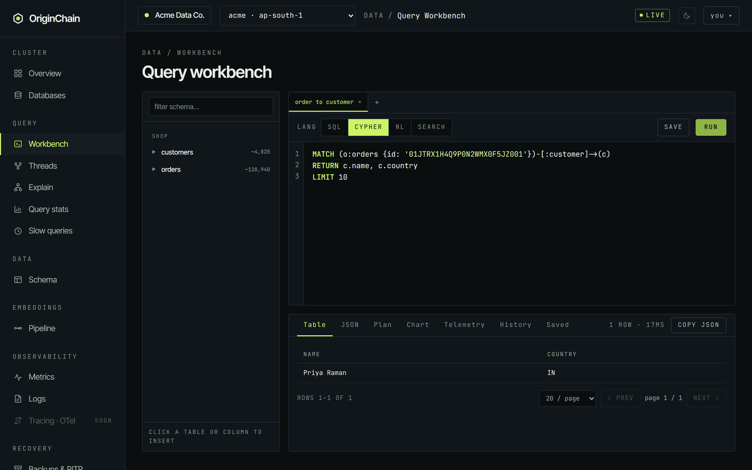Screen dimensions: 752x470
Task: Click the filter schema input field
Action: coord(211,107)
